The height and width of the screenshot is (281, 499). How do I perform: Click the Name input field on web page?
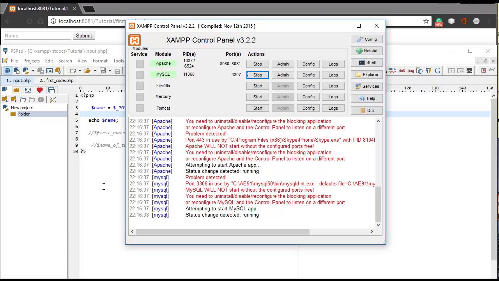pyautogui.click(x=37, y=36)
